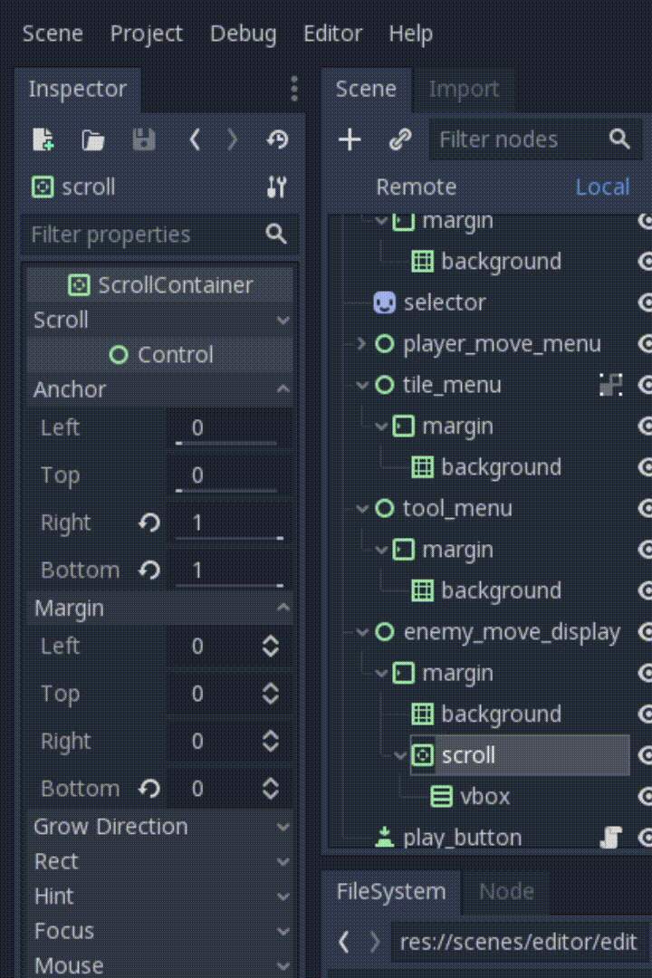Open the script attached to play_button
652x978 pixels.
(x=611, y=837)
